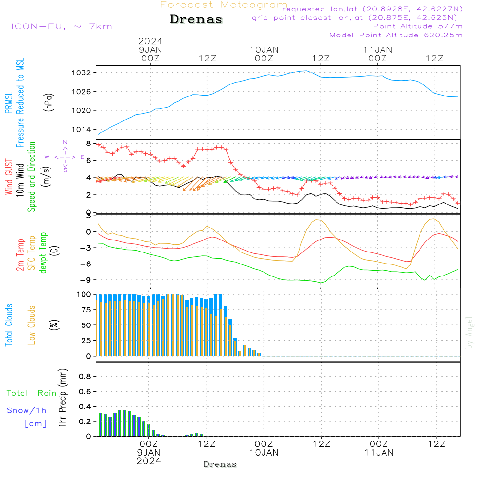480x480 pixels.
Task: Click the '(m/s)' unit label
Action: [x=46, y=177]
